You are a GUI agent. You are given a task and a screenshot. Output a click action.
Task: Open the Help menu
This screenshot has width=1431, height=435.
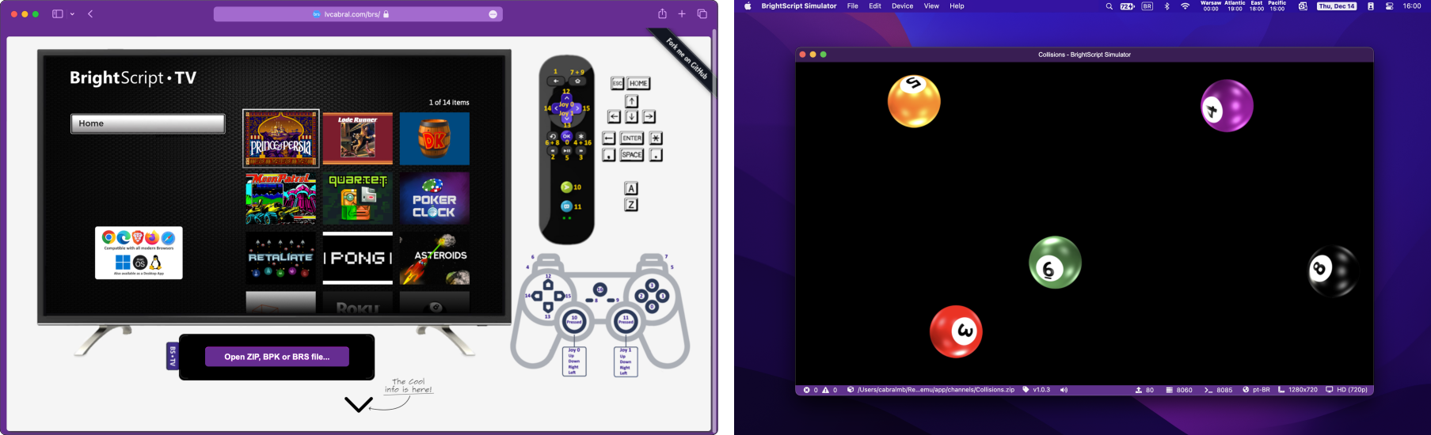(957, 6)
